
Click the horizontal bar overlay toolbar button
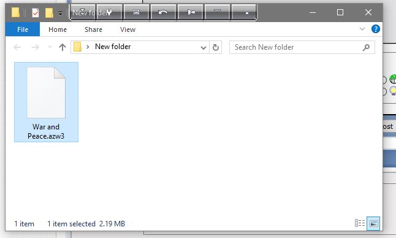click(x=218, y=12)
